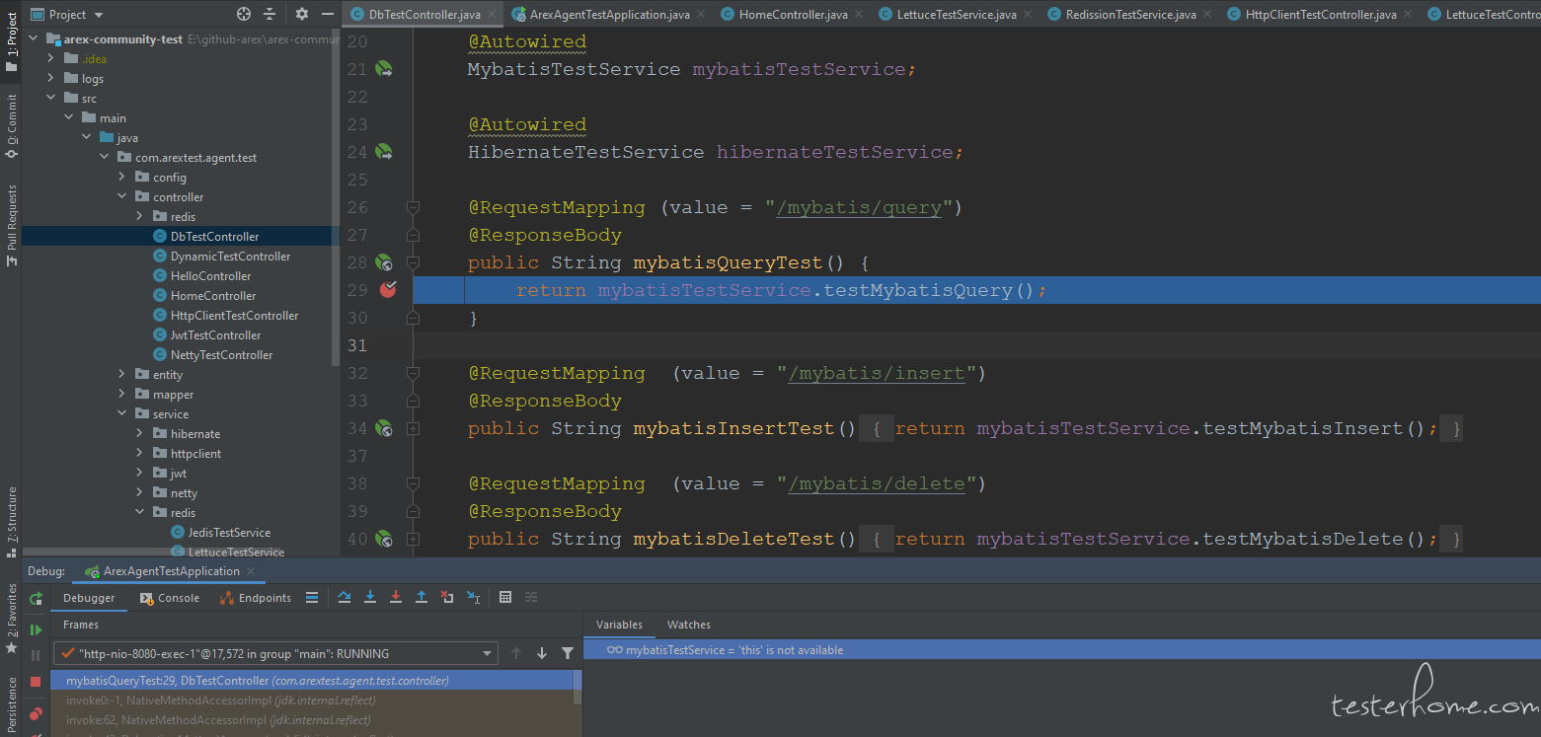Expand the logs folder
This screenshot has width=1541, height=737.
(x=50, y=78)
